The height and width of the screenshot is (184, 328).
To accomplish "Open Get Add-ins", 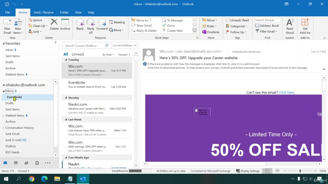I will [x=305, y=26].
